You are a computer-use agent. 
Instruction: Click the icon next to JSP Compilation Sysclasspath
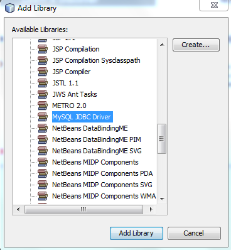[43, 60]
